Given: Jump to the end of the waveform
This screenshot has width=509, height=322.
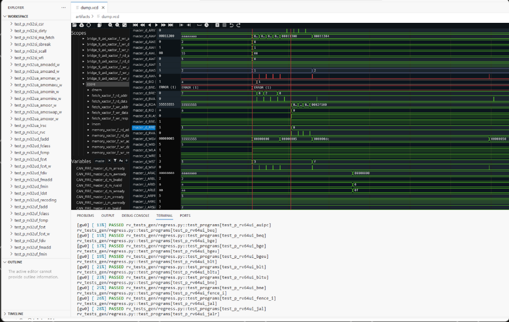Looking at the screenshot, I should point(171,25).
